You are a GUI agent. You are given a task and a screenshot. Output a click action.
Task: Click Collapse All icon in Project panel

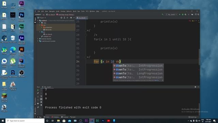pos(67,18)
